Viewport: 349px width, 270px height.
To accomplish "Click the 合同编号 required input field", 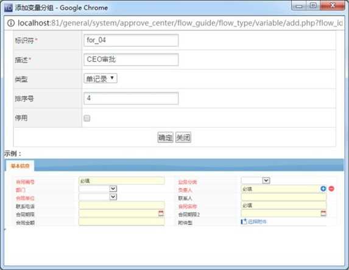I will pos(122,181).
